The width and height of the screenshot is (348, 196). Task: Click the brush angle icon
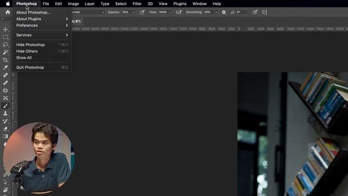tap(232, 12)
